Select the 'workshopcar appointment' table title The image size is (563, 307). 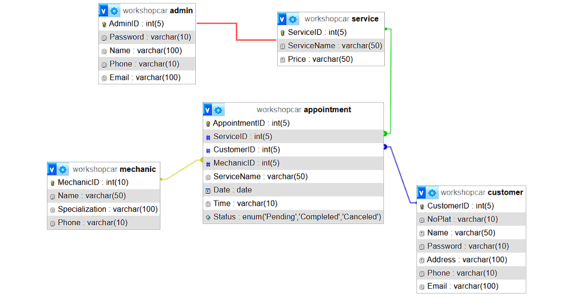pos(304,110)
